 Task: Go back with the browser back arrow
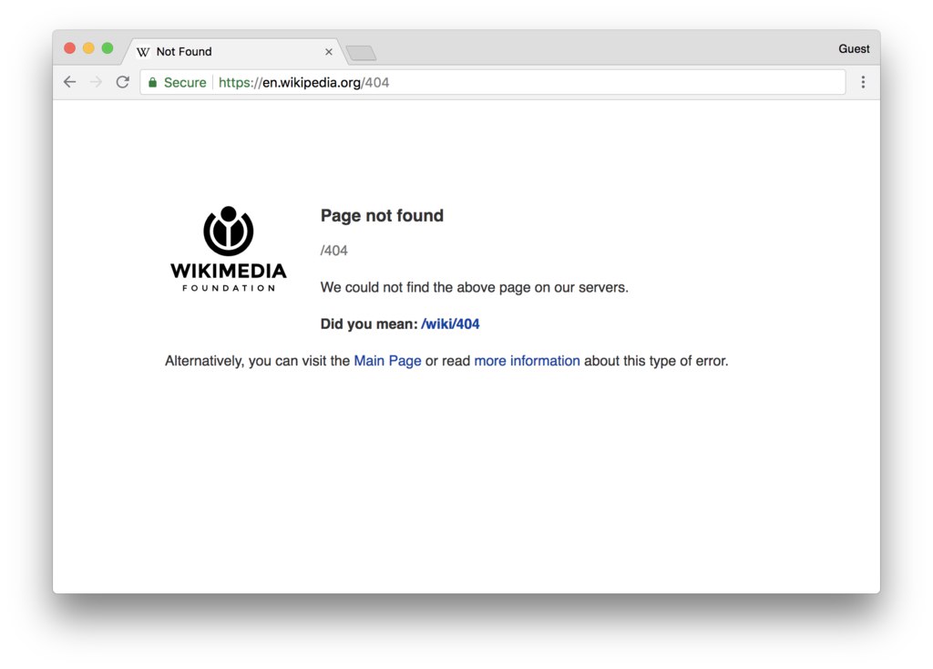click(70, 82)
